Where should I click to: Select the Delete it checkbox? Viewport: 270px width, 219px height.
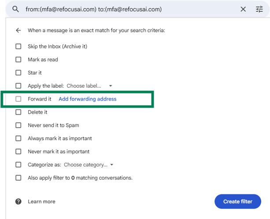[x=18, y=112]
